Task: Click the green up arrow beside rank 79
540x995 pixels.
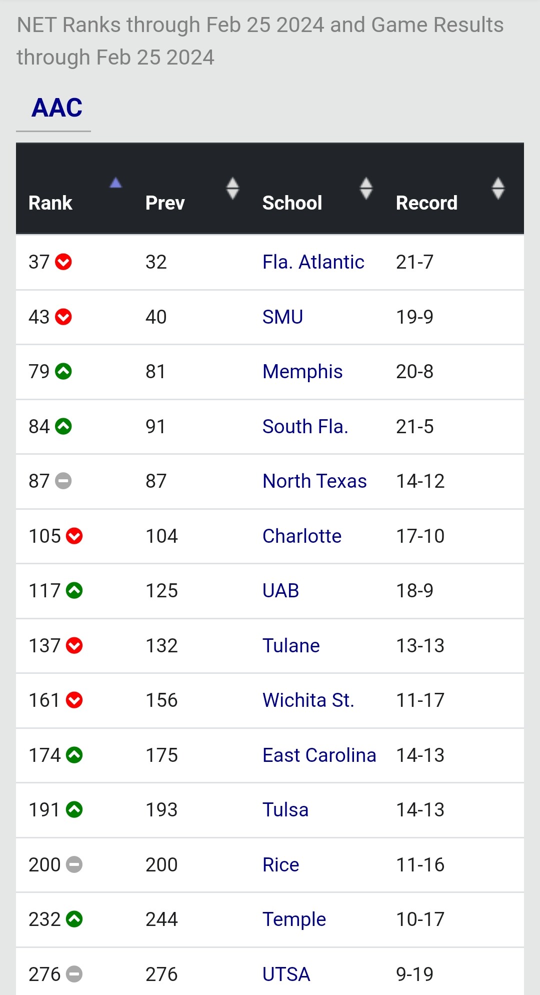Action: (x=63, y=371)
